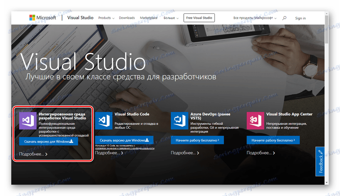This screenshot has height=196, width=340.
Task: Expand Все продукты Майкрософт dropdown
Action: (255, 18)
